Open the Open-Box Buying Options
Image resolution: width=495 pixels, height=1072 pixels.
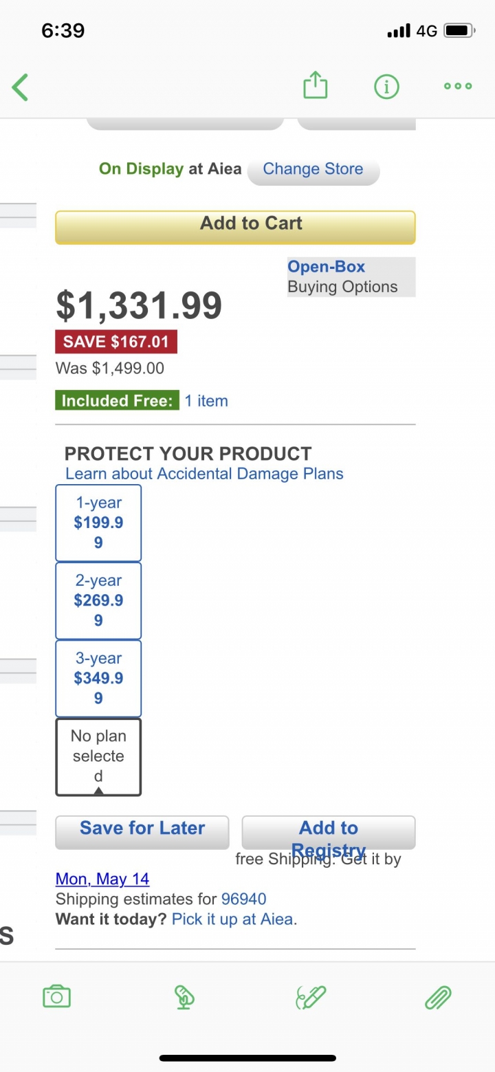[351, 276]
